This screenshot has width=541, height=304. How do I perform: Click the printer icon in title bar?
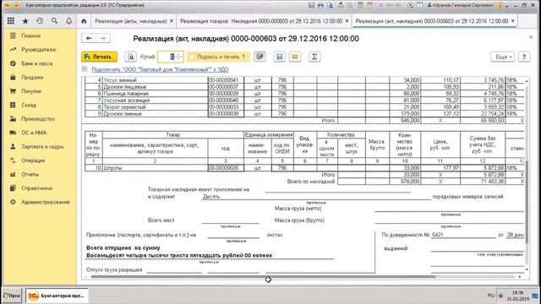click(x=321, y=5)
